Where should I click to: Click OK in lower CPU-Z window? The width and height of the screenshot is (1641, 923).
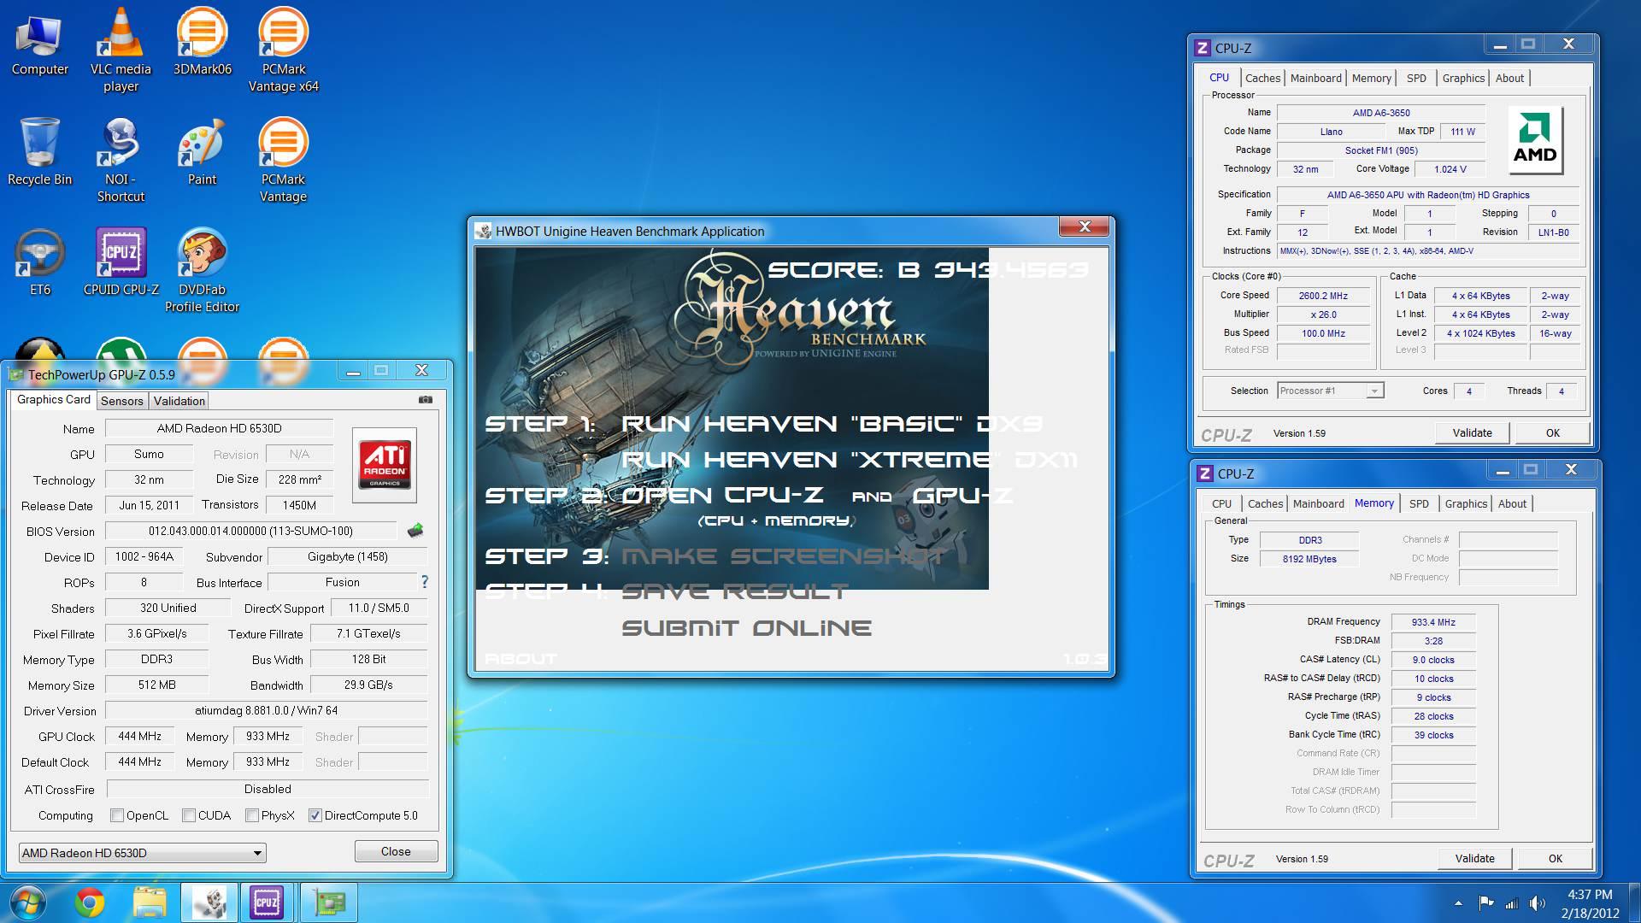pyautogui.click(x=1555, y=858)
